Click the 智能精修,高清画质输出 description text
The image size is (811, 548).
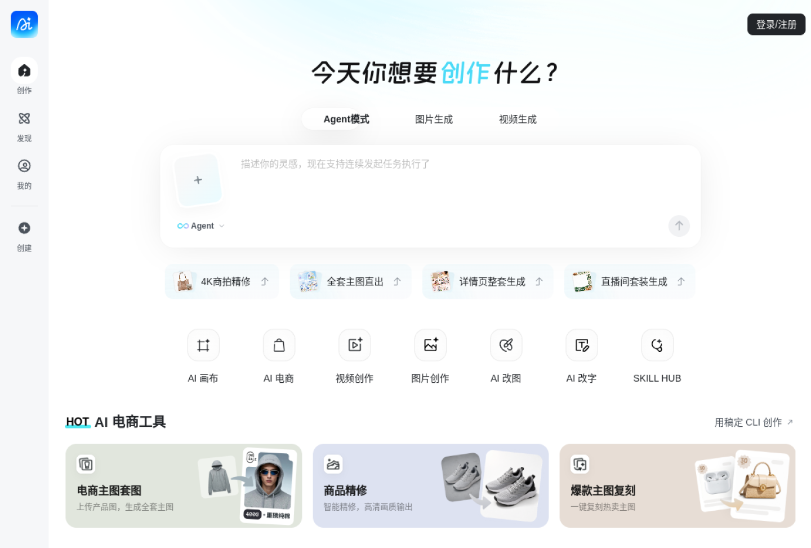click(368, 507)
